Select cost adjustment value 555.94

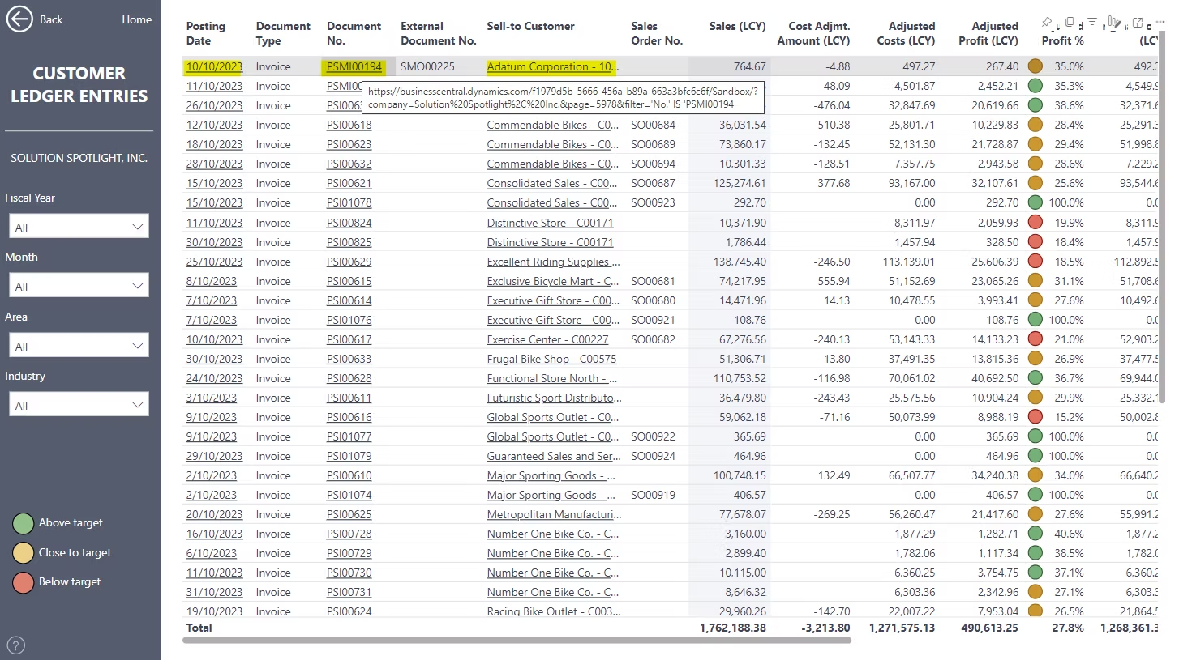pos(832,281)
